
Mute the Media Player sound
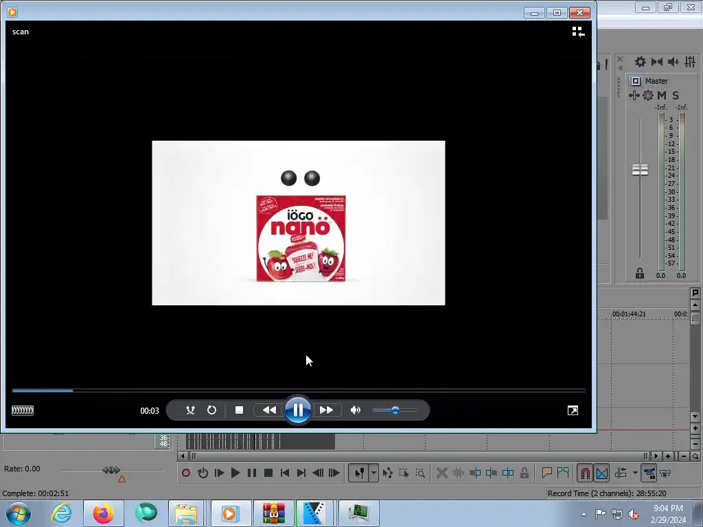tap(355, 410)
